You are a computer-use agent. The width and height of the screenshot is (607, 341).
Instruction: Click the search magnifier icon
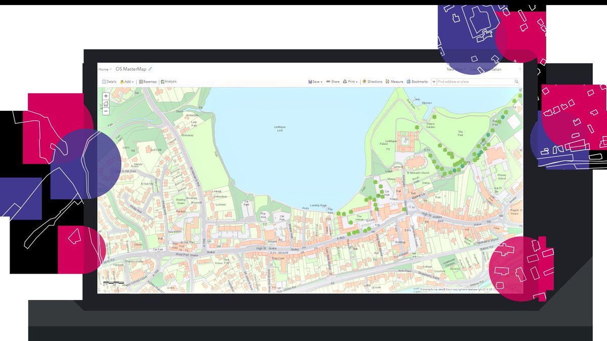click(516, 81)
